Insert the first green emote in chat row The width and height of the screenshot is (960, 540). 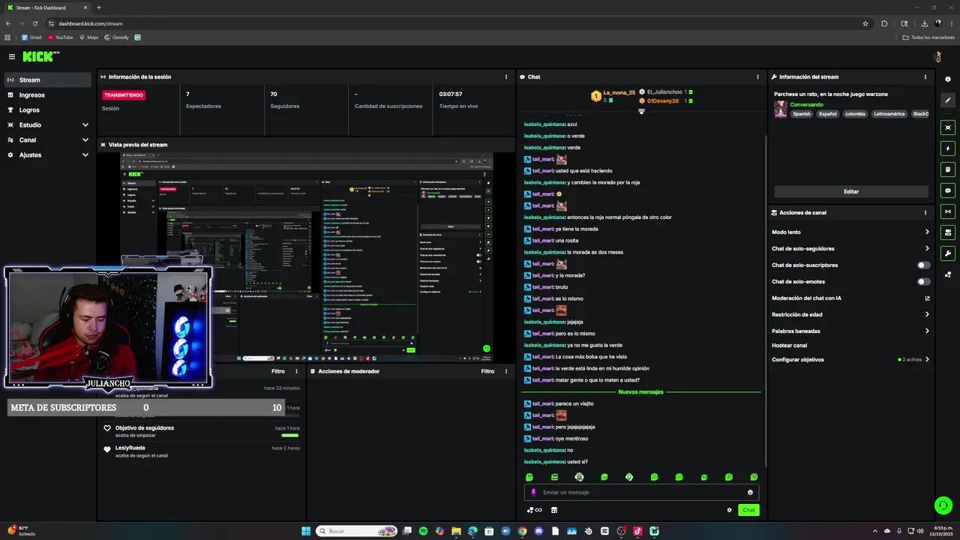(529, 477)
